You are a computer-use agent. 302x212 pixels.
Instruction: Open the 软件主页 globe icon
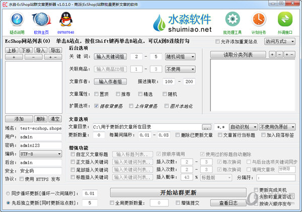tap(41, 19)
